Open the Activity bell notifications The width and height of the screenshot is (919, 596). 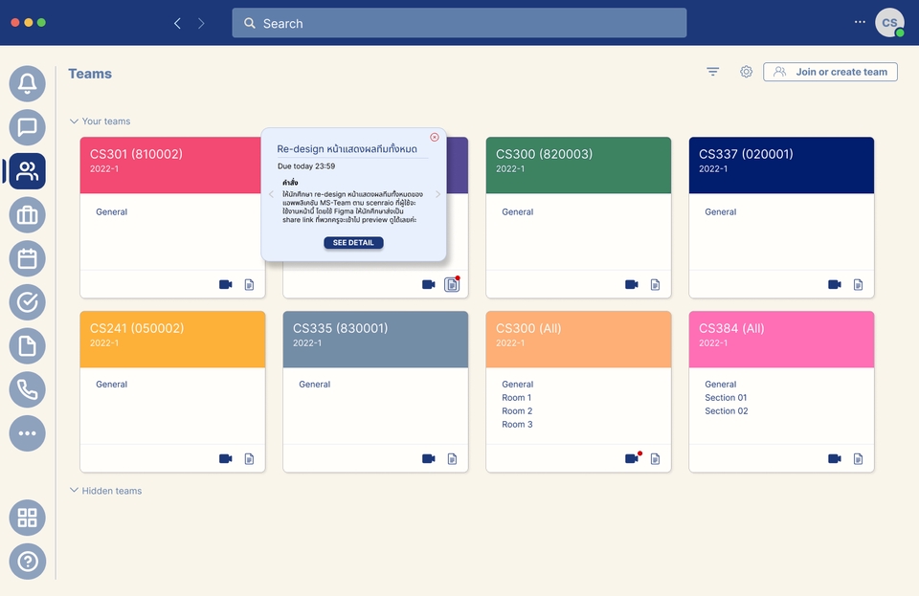[27, 84]
